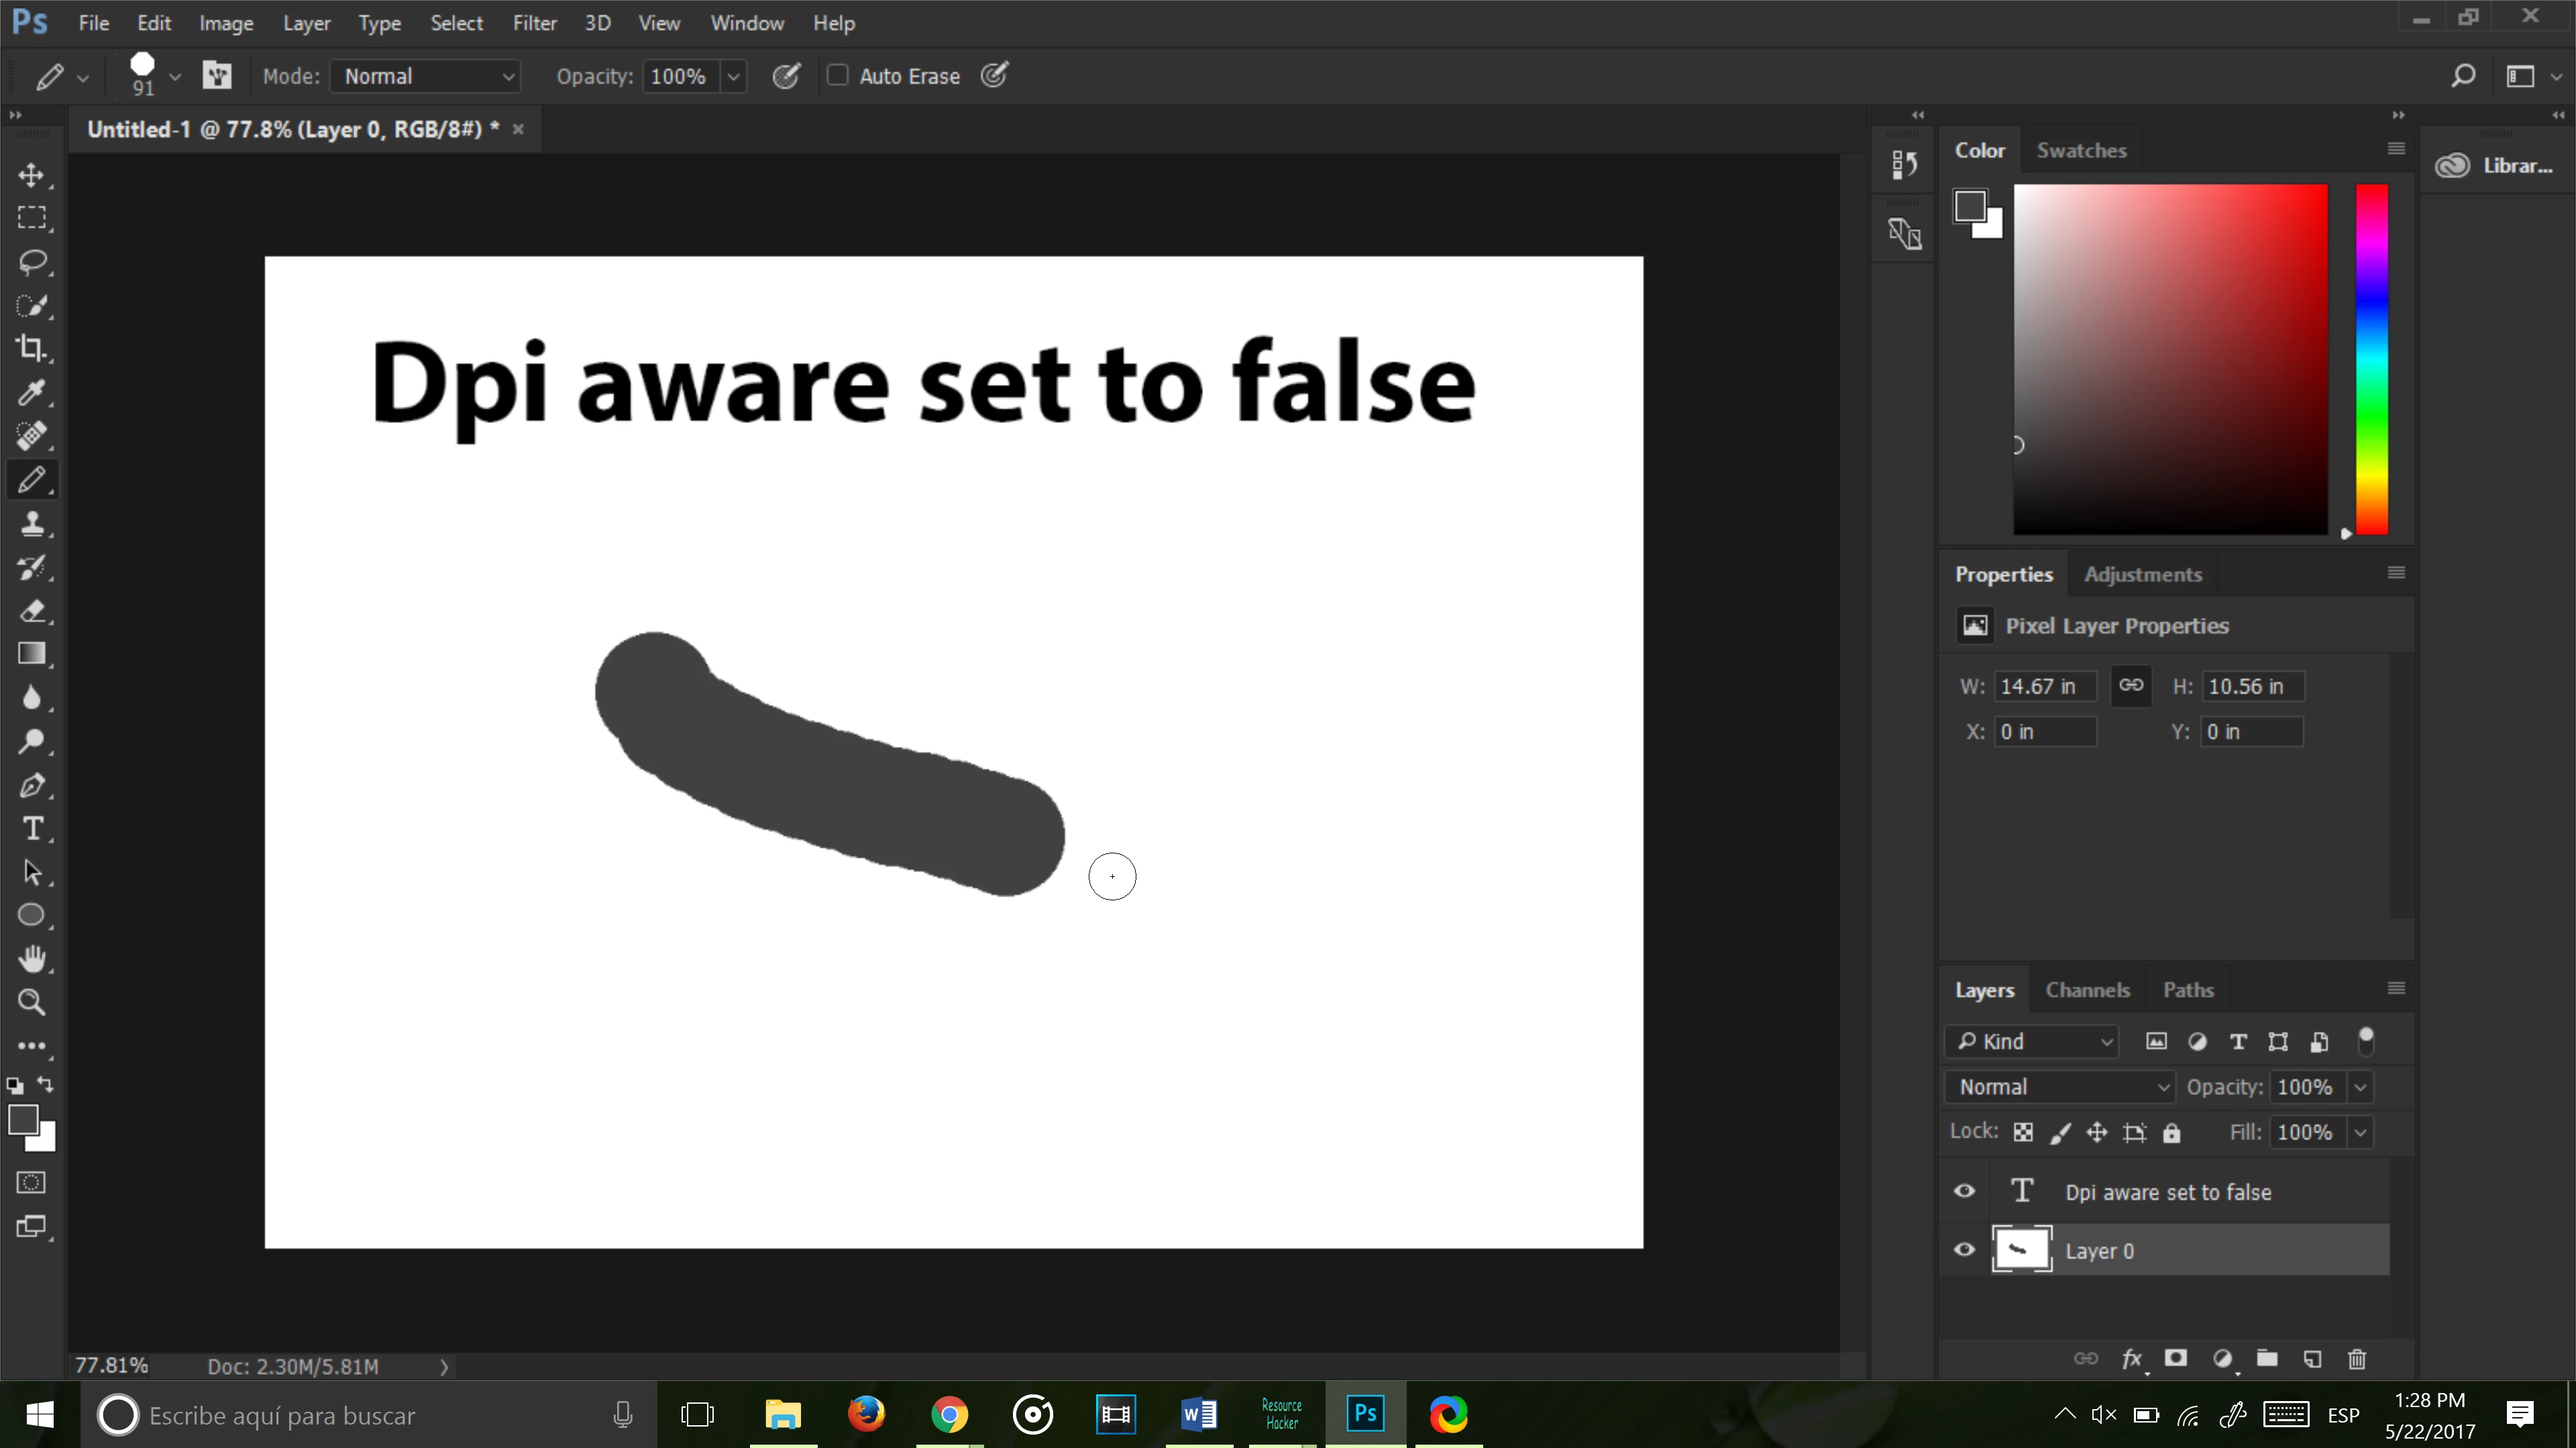Select the Lasso tool
The image size is (2576, 1448).
point(32,262)
